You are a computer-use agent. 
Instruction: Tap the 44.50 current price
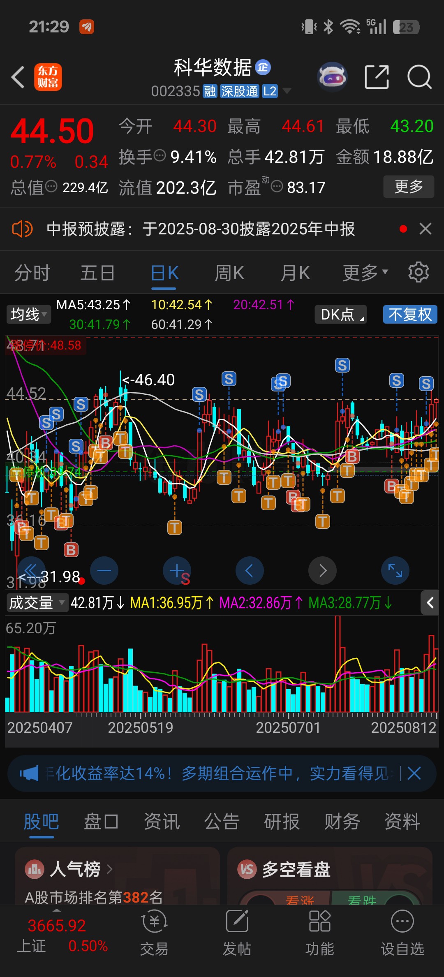click(52, 131)
